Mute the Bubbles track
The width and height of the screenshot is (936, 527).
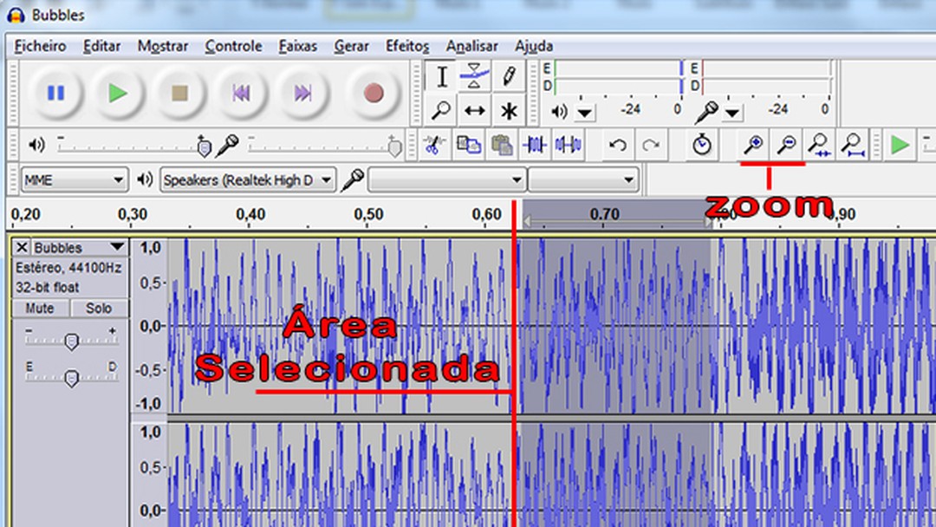38,308
